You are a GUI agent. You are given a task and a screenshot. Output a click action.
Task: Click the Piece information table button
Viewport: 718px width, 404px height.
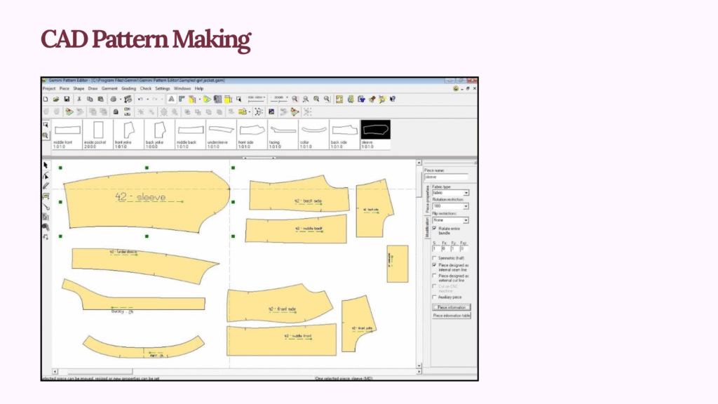point(451,316)
